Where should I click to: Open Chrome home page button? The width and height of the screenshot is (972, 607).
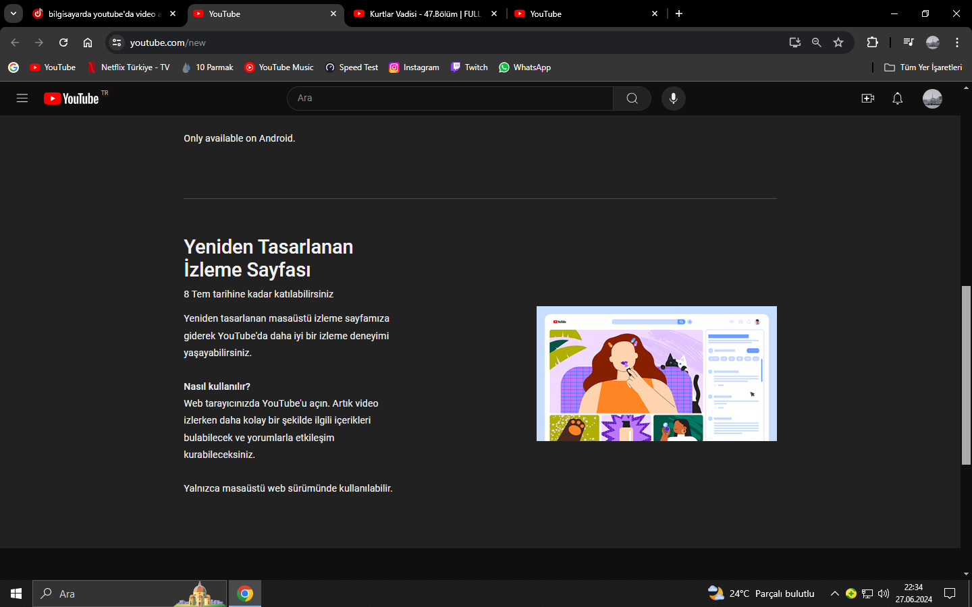tap(88, 42)
